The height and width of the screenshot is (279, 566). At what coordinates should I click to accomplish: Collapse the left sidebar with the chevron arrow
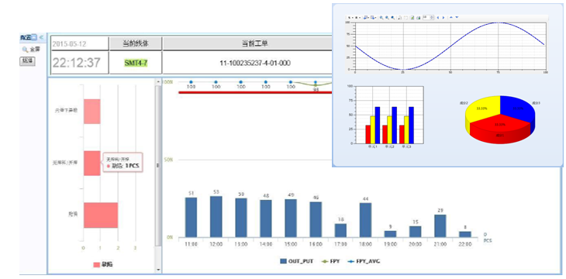(x=41, y=37)
